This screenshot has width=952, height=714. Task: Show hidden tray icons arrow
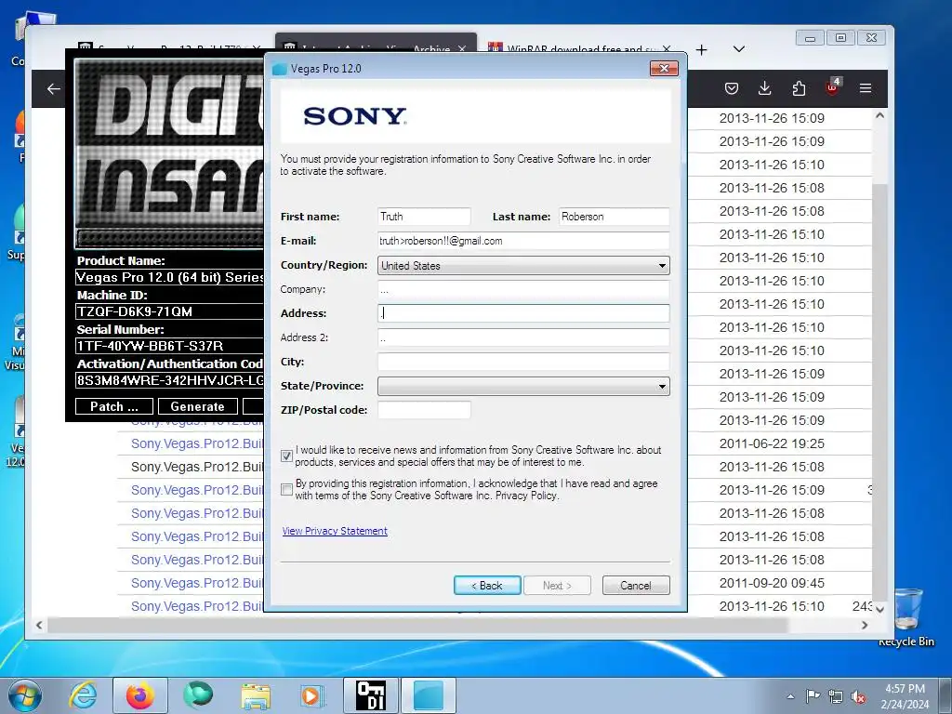pos(790,696)
